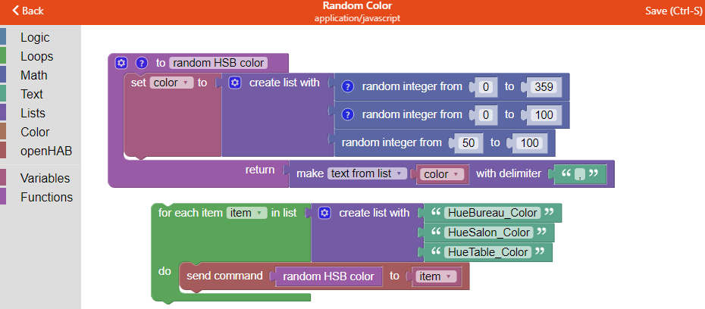Edit the 359 number field
705x309 pixels.
click(x=542, y=86)
